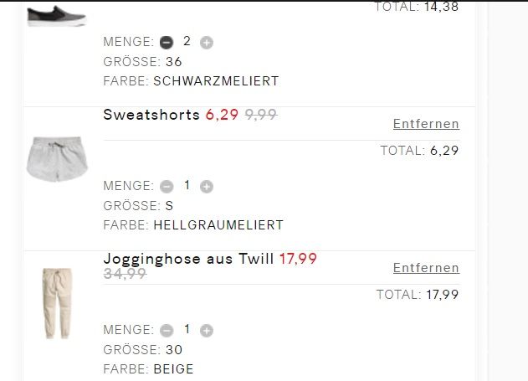Click the SCHWARZMELIERT color label
528x381 pixels.
coord(216,81)
